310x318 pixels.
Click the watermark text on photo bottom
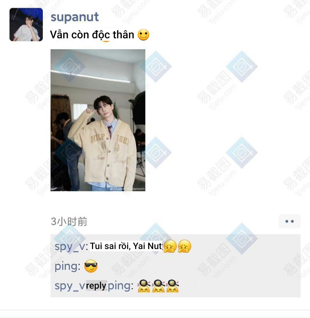128,189
